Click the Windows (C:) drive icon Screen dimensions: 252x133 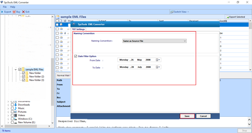[x=15, y=119]
